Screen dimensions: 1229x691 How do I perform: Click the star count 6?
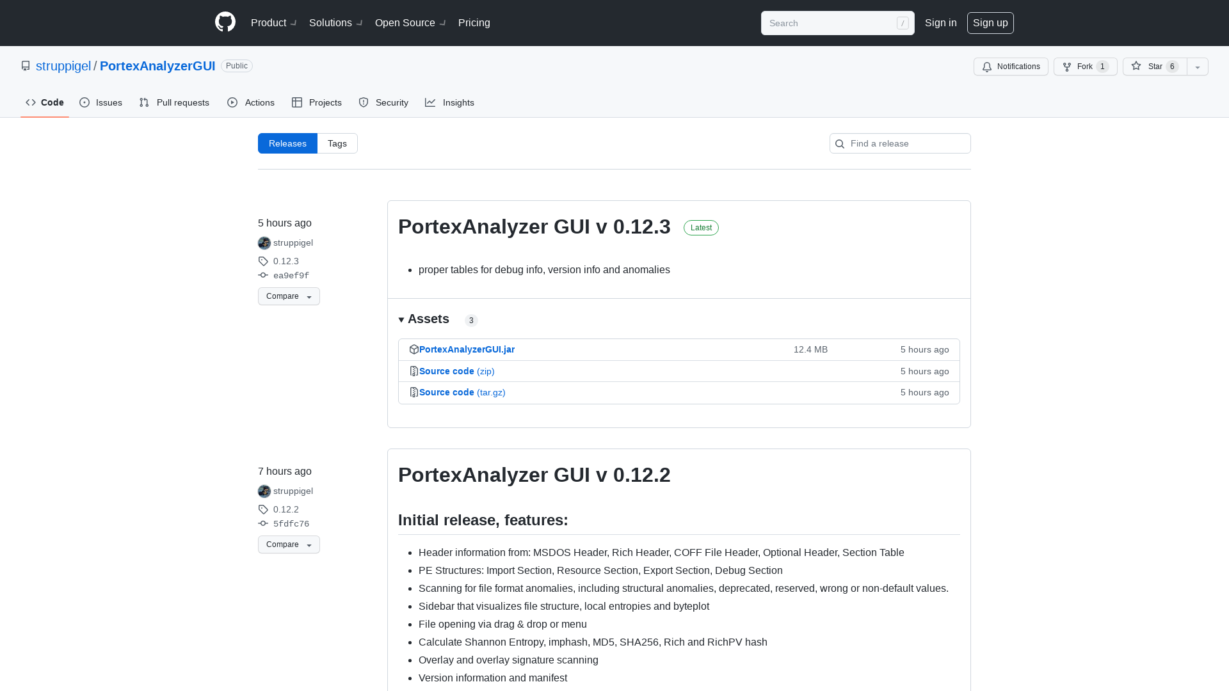pos(1172,67)
